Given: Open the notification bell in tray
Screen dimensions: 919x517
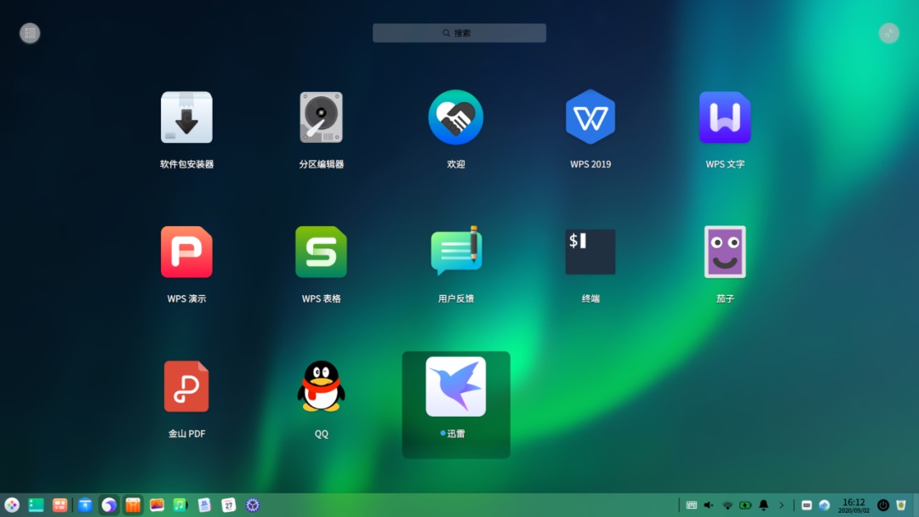Looking at the screenshot, I should 763,505.
